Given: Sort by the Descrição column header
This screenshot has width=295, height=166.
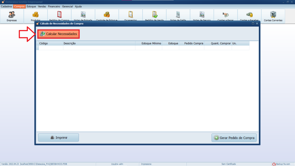Looking at the screenshot, I should pyautogui.click(x=99, y=43).
